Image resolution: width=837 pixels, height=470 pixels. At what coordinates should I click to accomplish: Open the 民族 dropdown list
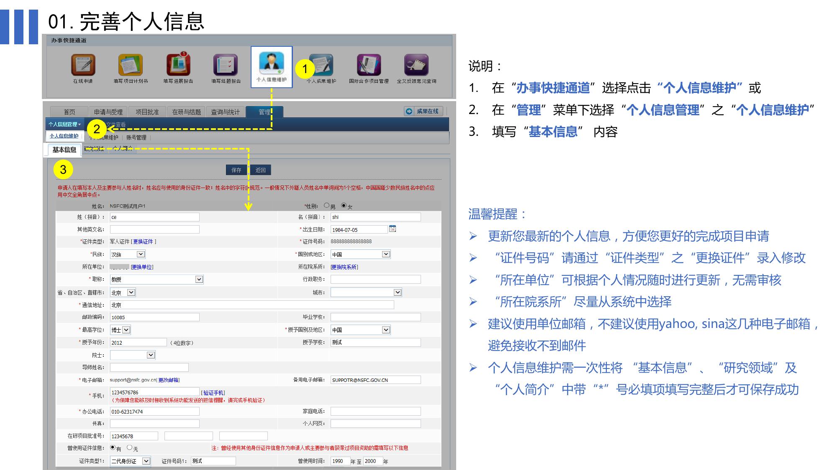pos(141,254)
